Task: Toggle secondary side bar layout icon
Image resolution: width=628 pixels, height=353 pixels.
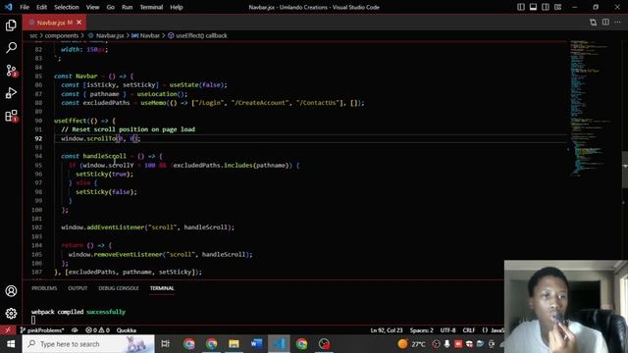Action: (546, 7)
